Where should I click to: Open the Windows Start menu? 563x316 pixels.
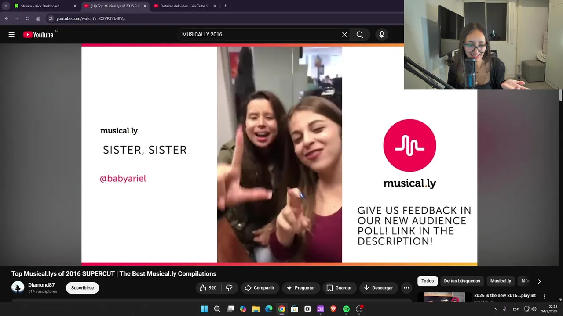204,309
